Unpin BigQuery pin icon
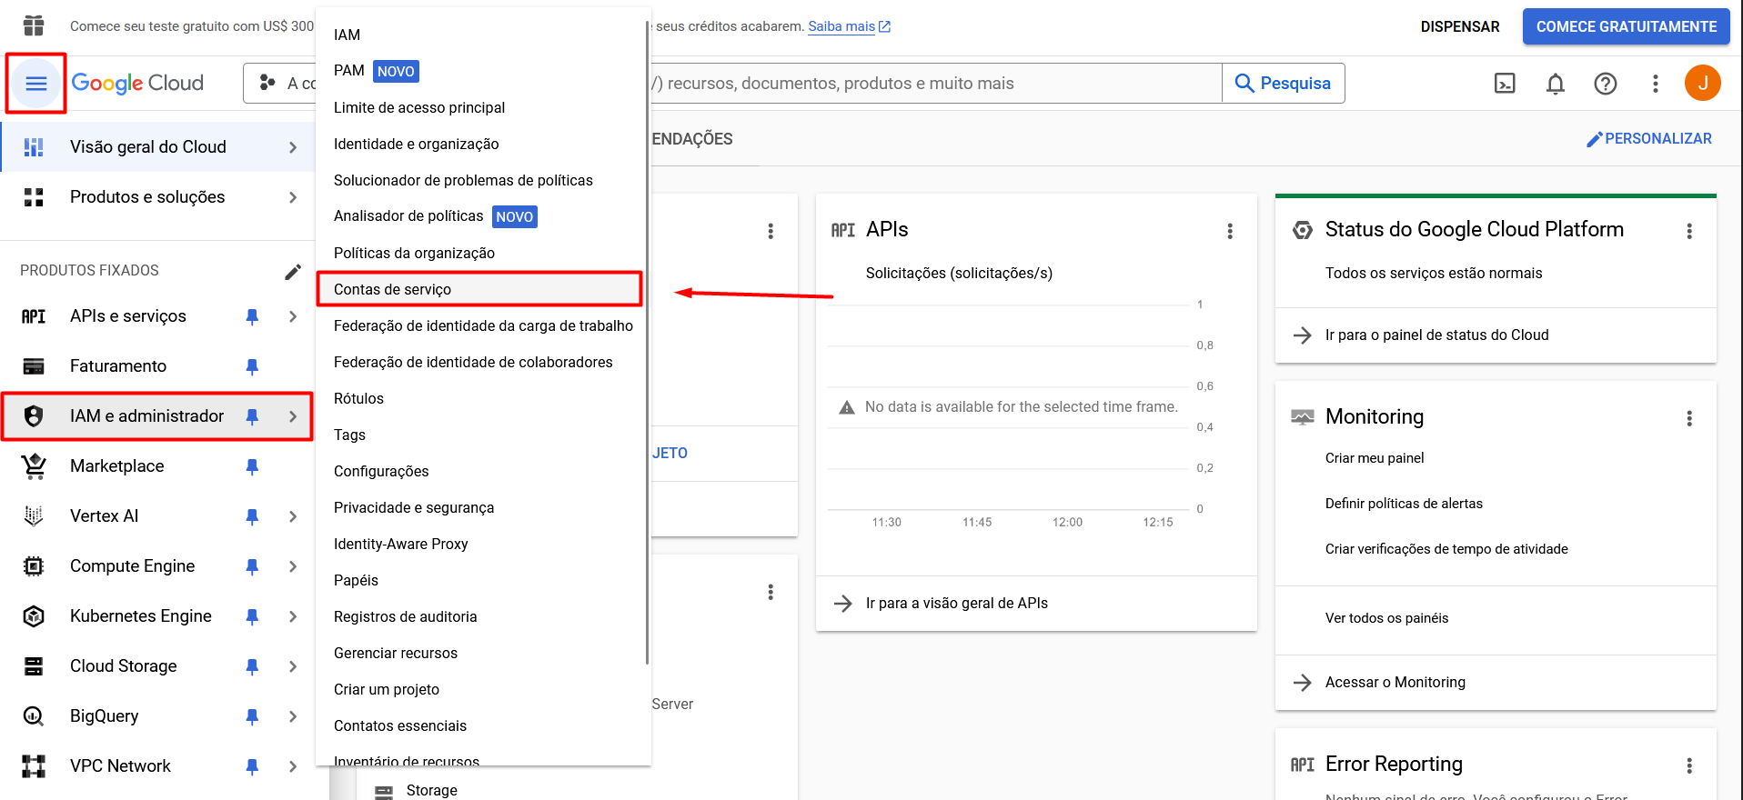This screenshot has height=800, width=1743. coord(252,716)
